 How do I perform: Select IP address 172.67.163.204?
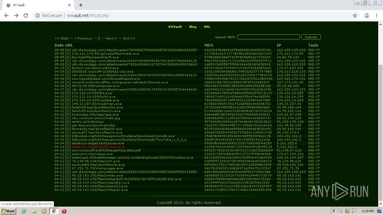pos(290,68)
